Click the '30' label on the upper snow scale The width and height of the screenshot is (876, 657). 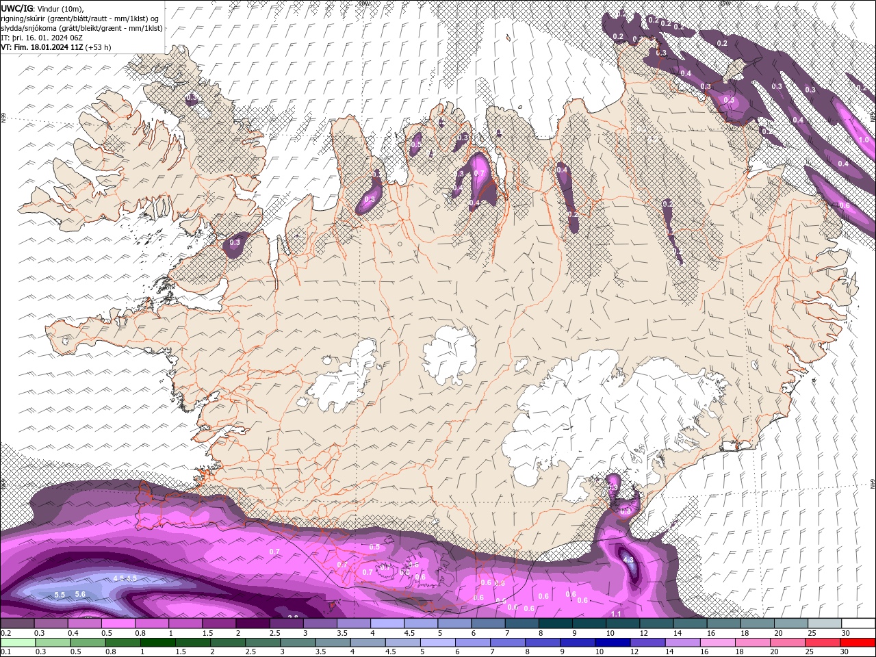846,633
